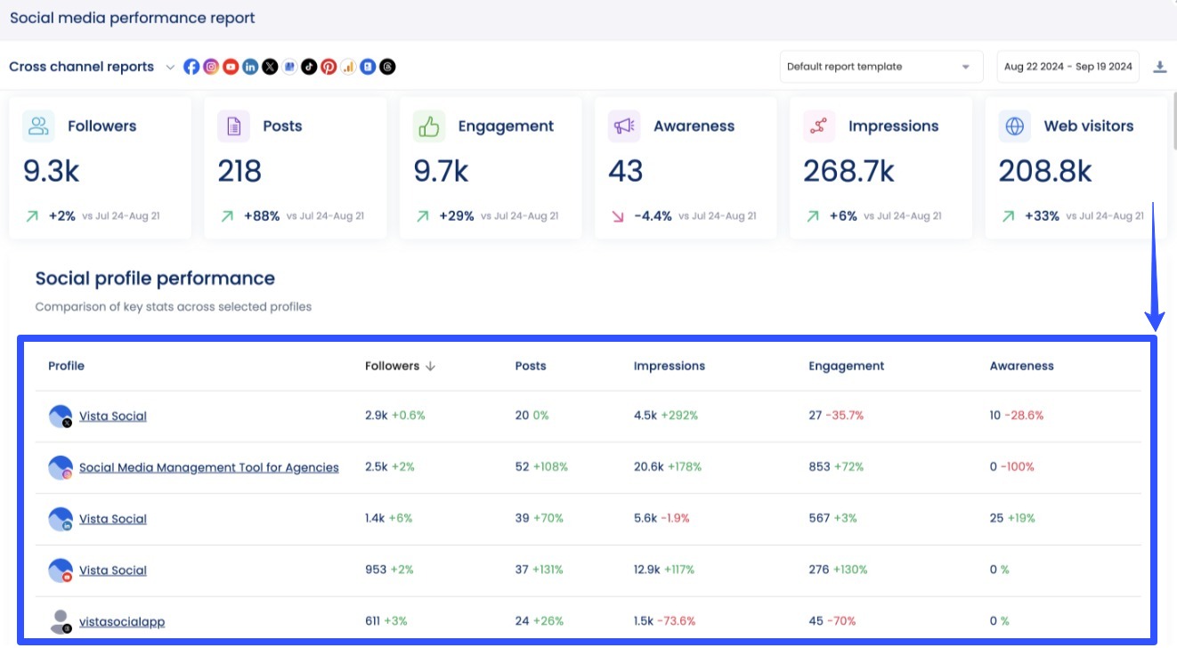Select the TikTok channel filter icon
1177x648 pixels.
pos(309,66)
